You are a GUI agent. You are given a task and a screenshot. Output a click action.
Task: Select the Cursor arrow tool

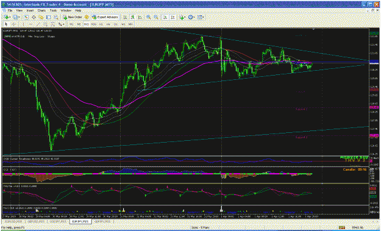(6, 24)
